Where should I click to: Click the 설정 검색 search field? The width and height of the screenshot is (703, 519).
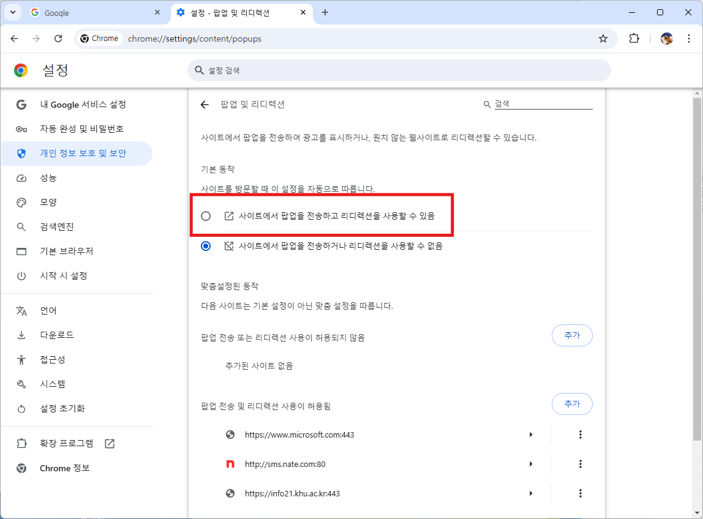(x=398, y=70)
